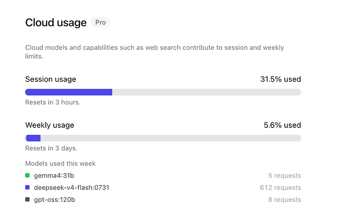340x215 pixels.
Task: Click the green gemma4:31b color marker
Action: point(27,175)
